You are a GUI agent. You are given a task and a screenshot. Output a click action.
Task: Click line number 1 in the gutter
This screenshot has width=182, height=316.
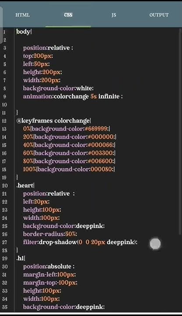(4, 32)
